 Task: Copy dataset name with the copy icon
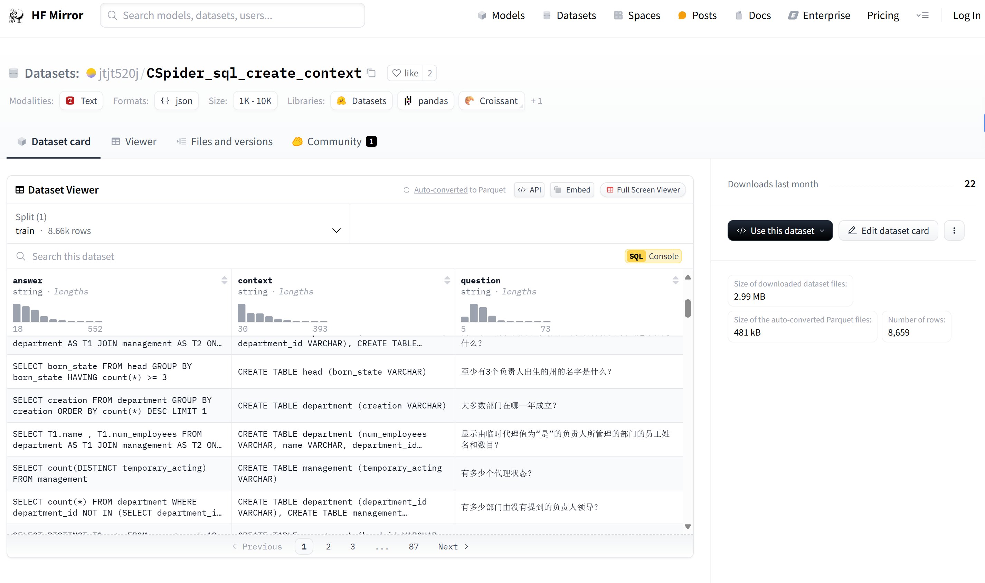click(371, 73)
